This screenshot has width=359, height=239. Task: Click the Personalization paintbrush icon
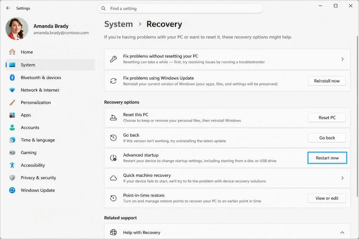pyautogui.click(x=12, y=103)
